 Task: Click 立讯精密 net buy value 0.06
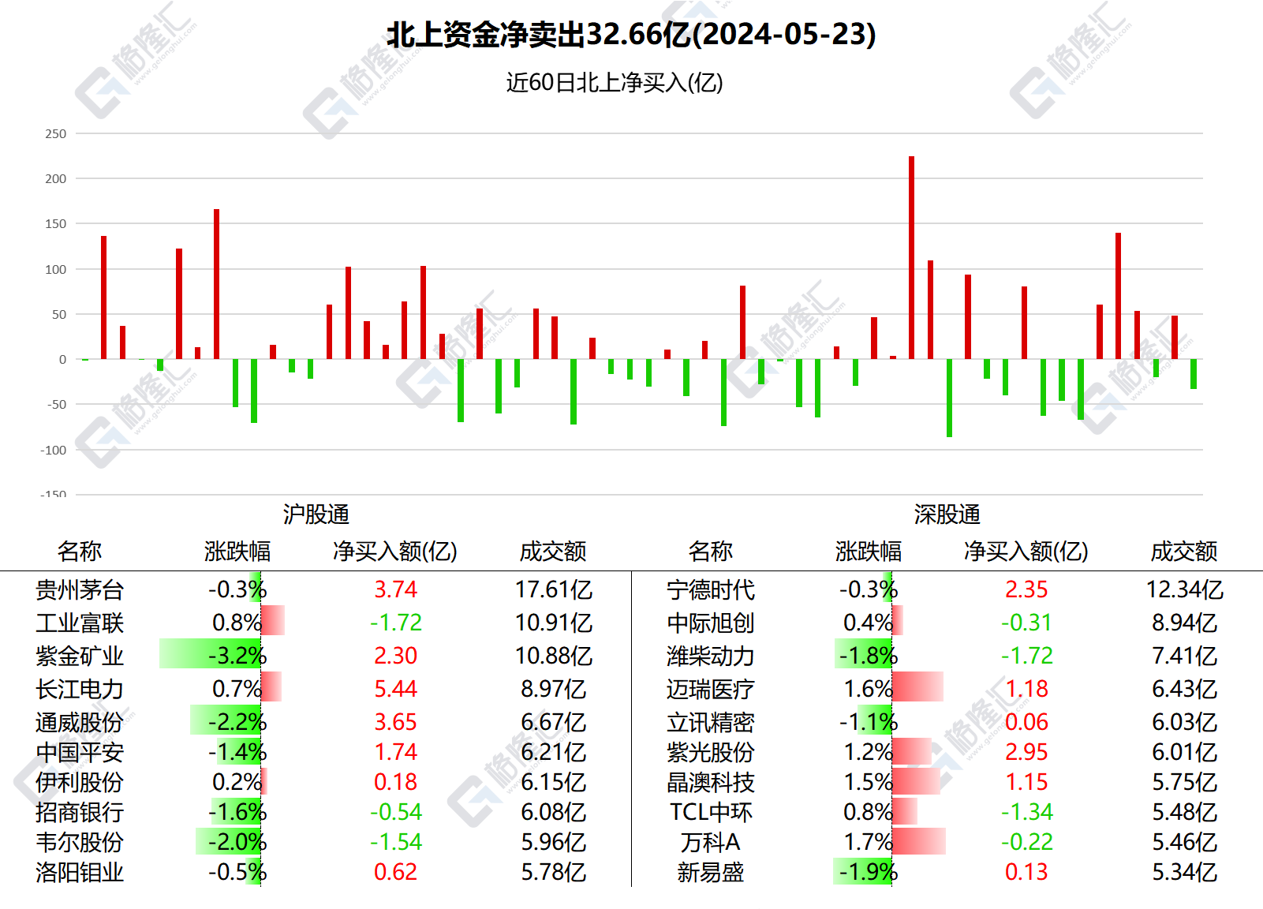click(1026, 722)
